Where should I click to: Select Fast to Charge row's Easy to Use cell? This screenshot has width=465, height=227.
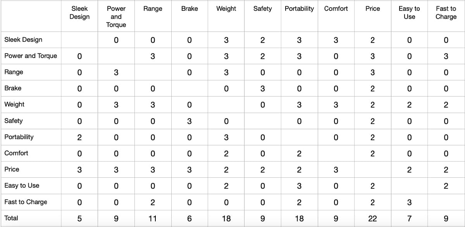[409, 202]
